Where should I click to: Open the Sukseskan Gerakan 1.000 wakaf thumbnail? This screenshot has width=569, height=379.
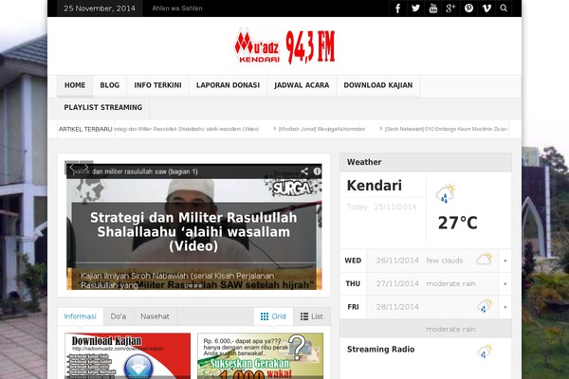click(x=260, y=356)
